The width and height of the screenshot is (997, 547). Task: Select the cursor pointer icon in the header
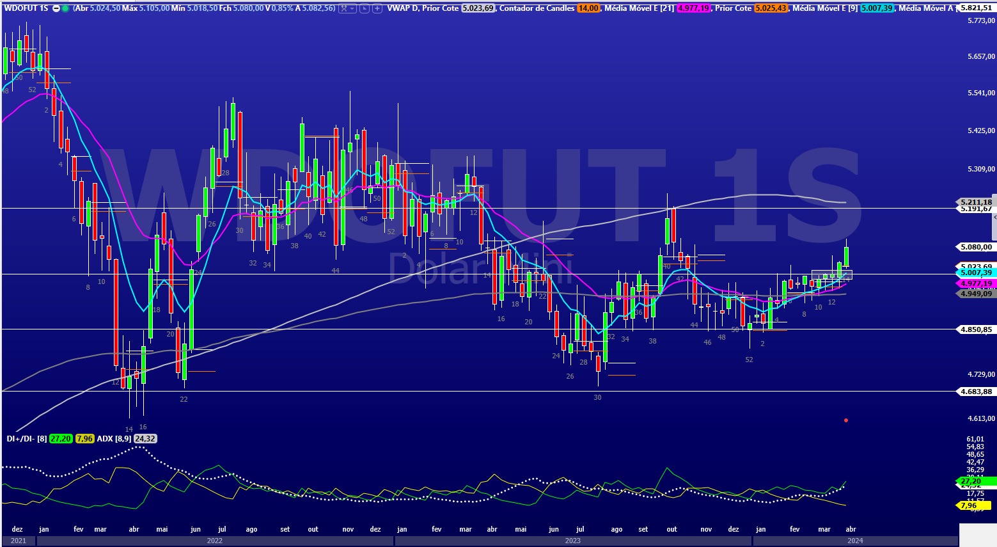click(364, 9)
